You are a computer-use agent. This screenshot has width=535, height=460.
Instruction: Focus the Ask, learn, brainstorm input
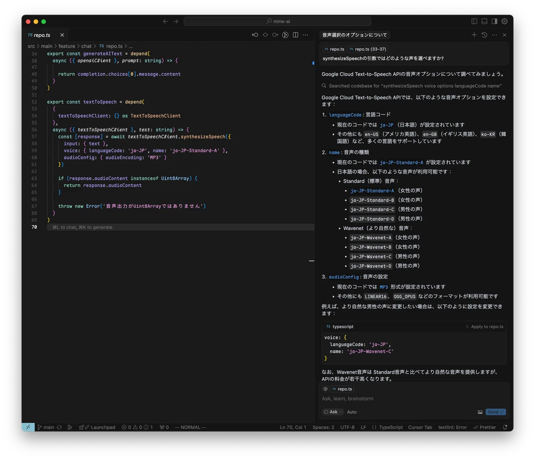coord(414,399)
